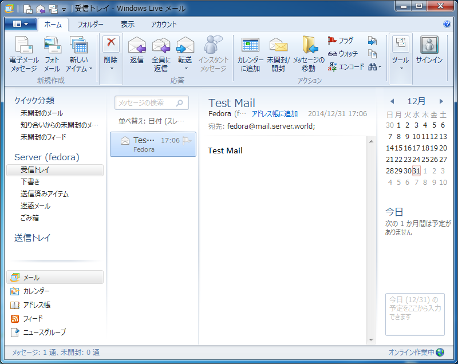458x364 pixels.
Task: Open the 下書き folder
Action: (x=30, y=182)
